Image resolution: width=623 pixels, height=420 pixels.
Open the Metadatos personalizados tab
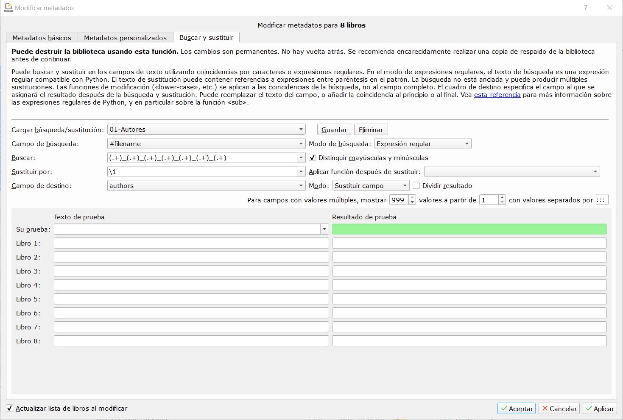click(125, 38)
